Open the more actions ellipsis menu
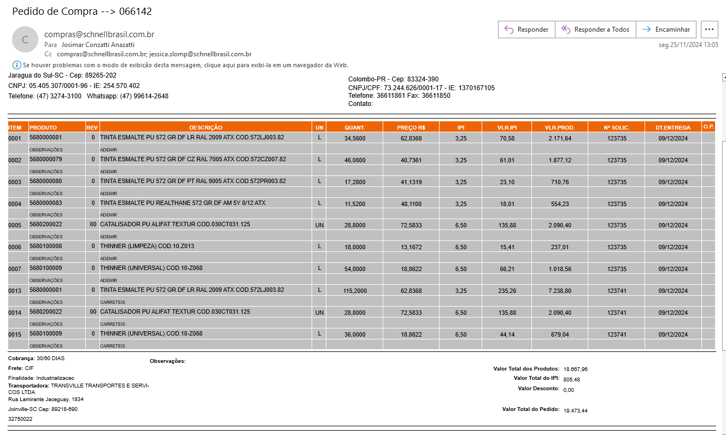The height and width of the screenshot is (435, 726). pos(710,30)
